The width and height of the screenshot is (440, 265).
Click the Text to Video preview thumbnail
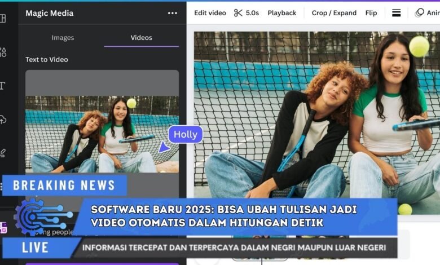click(102, 134)
